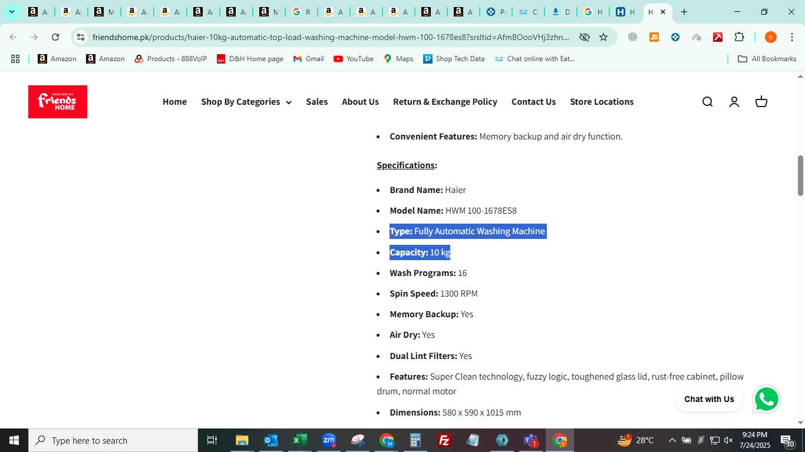Open the All Bookmarks folder
The image size is (805, 452).
[x=767, y=59]
